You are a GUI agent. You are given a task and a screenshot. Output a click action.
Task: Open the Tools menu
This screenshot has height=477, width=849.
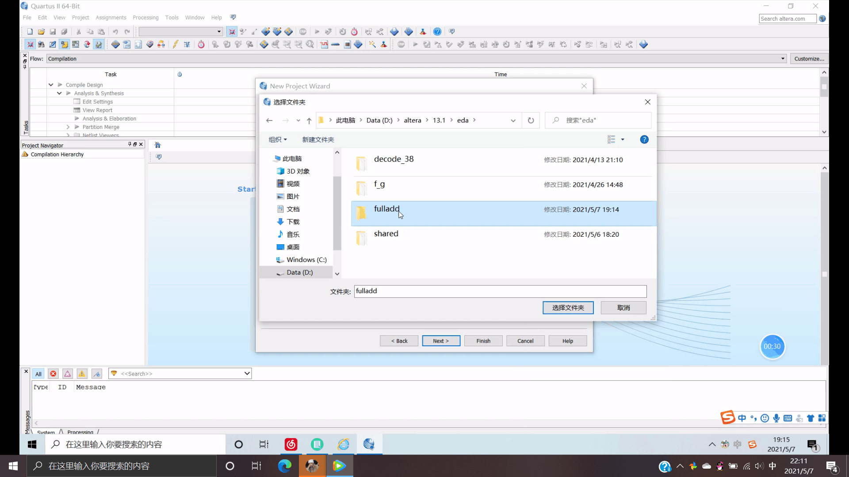coord(172,18)
